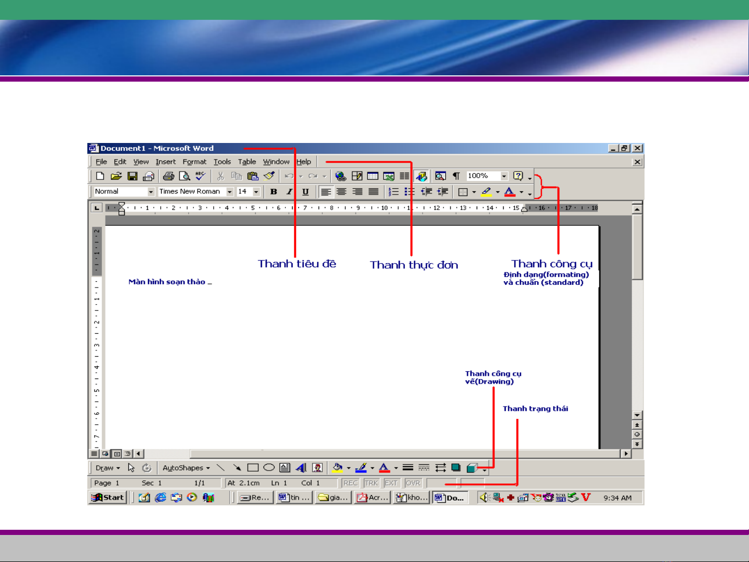Image resolution: width=749 pixels, height=562 pixels.
Task: Click the OVR overtype indicator in status bar
Action: 413,483
